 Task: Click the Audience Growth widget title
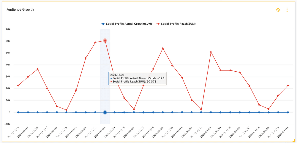point(20,10)
